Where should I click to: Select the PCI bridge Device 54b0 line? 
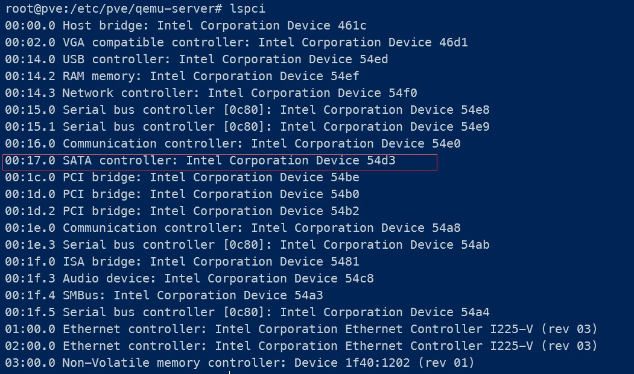(x=182, y=195)
